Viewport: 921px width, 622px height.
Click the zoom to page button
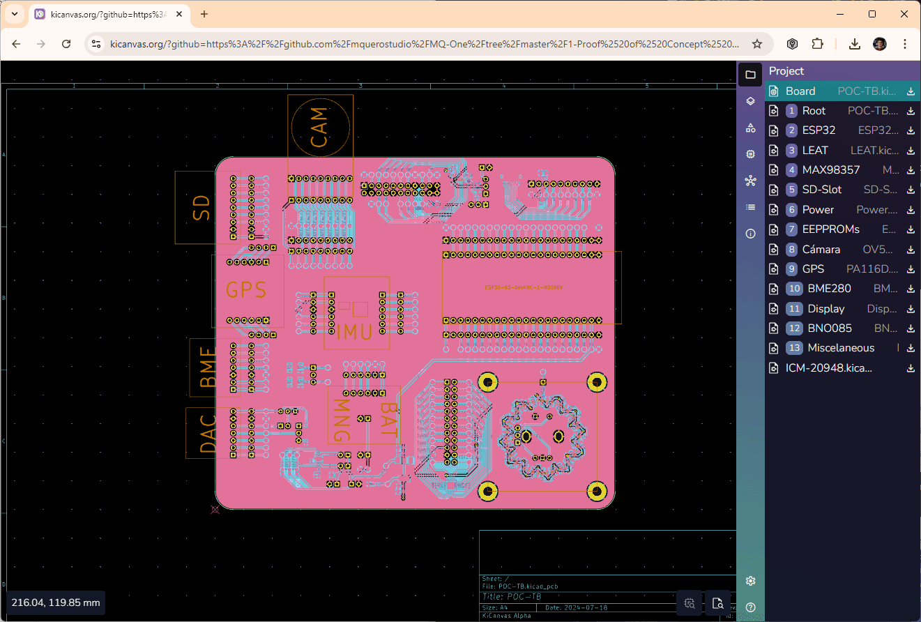click(x=717, y=603)
